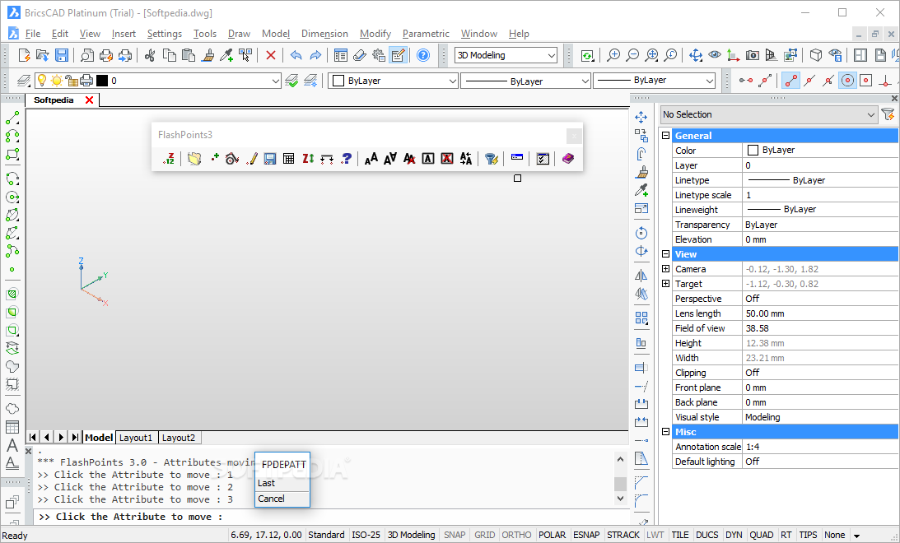The height and width of the screenshot is (543, 900).
Task: Open the Help question-mark icon
Action: (423, 55)
